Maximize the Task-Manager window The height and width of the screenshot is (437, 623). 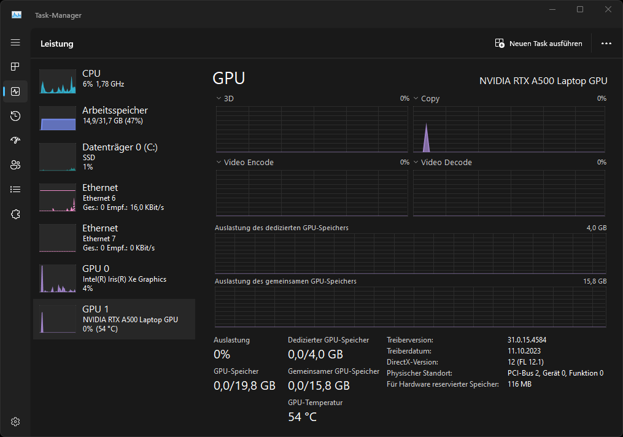pyautogui.click(x=580, y=9)
